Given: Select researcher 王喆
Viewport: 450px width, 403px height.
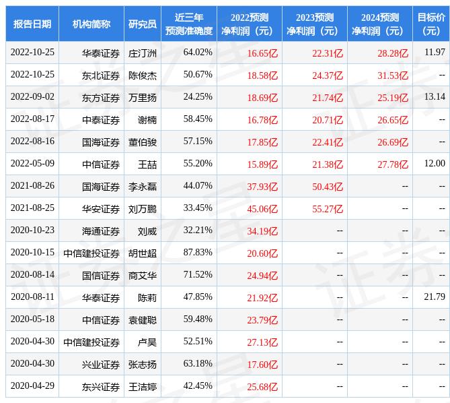Looking at the screenshot, I should 147,164.
